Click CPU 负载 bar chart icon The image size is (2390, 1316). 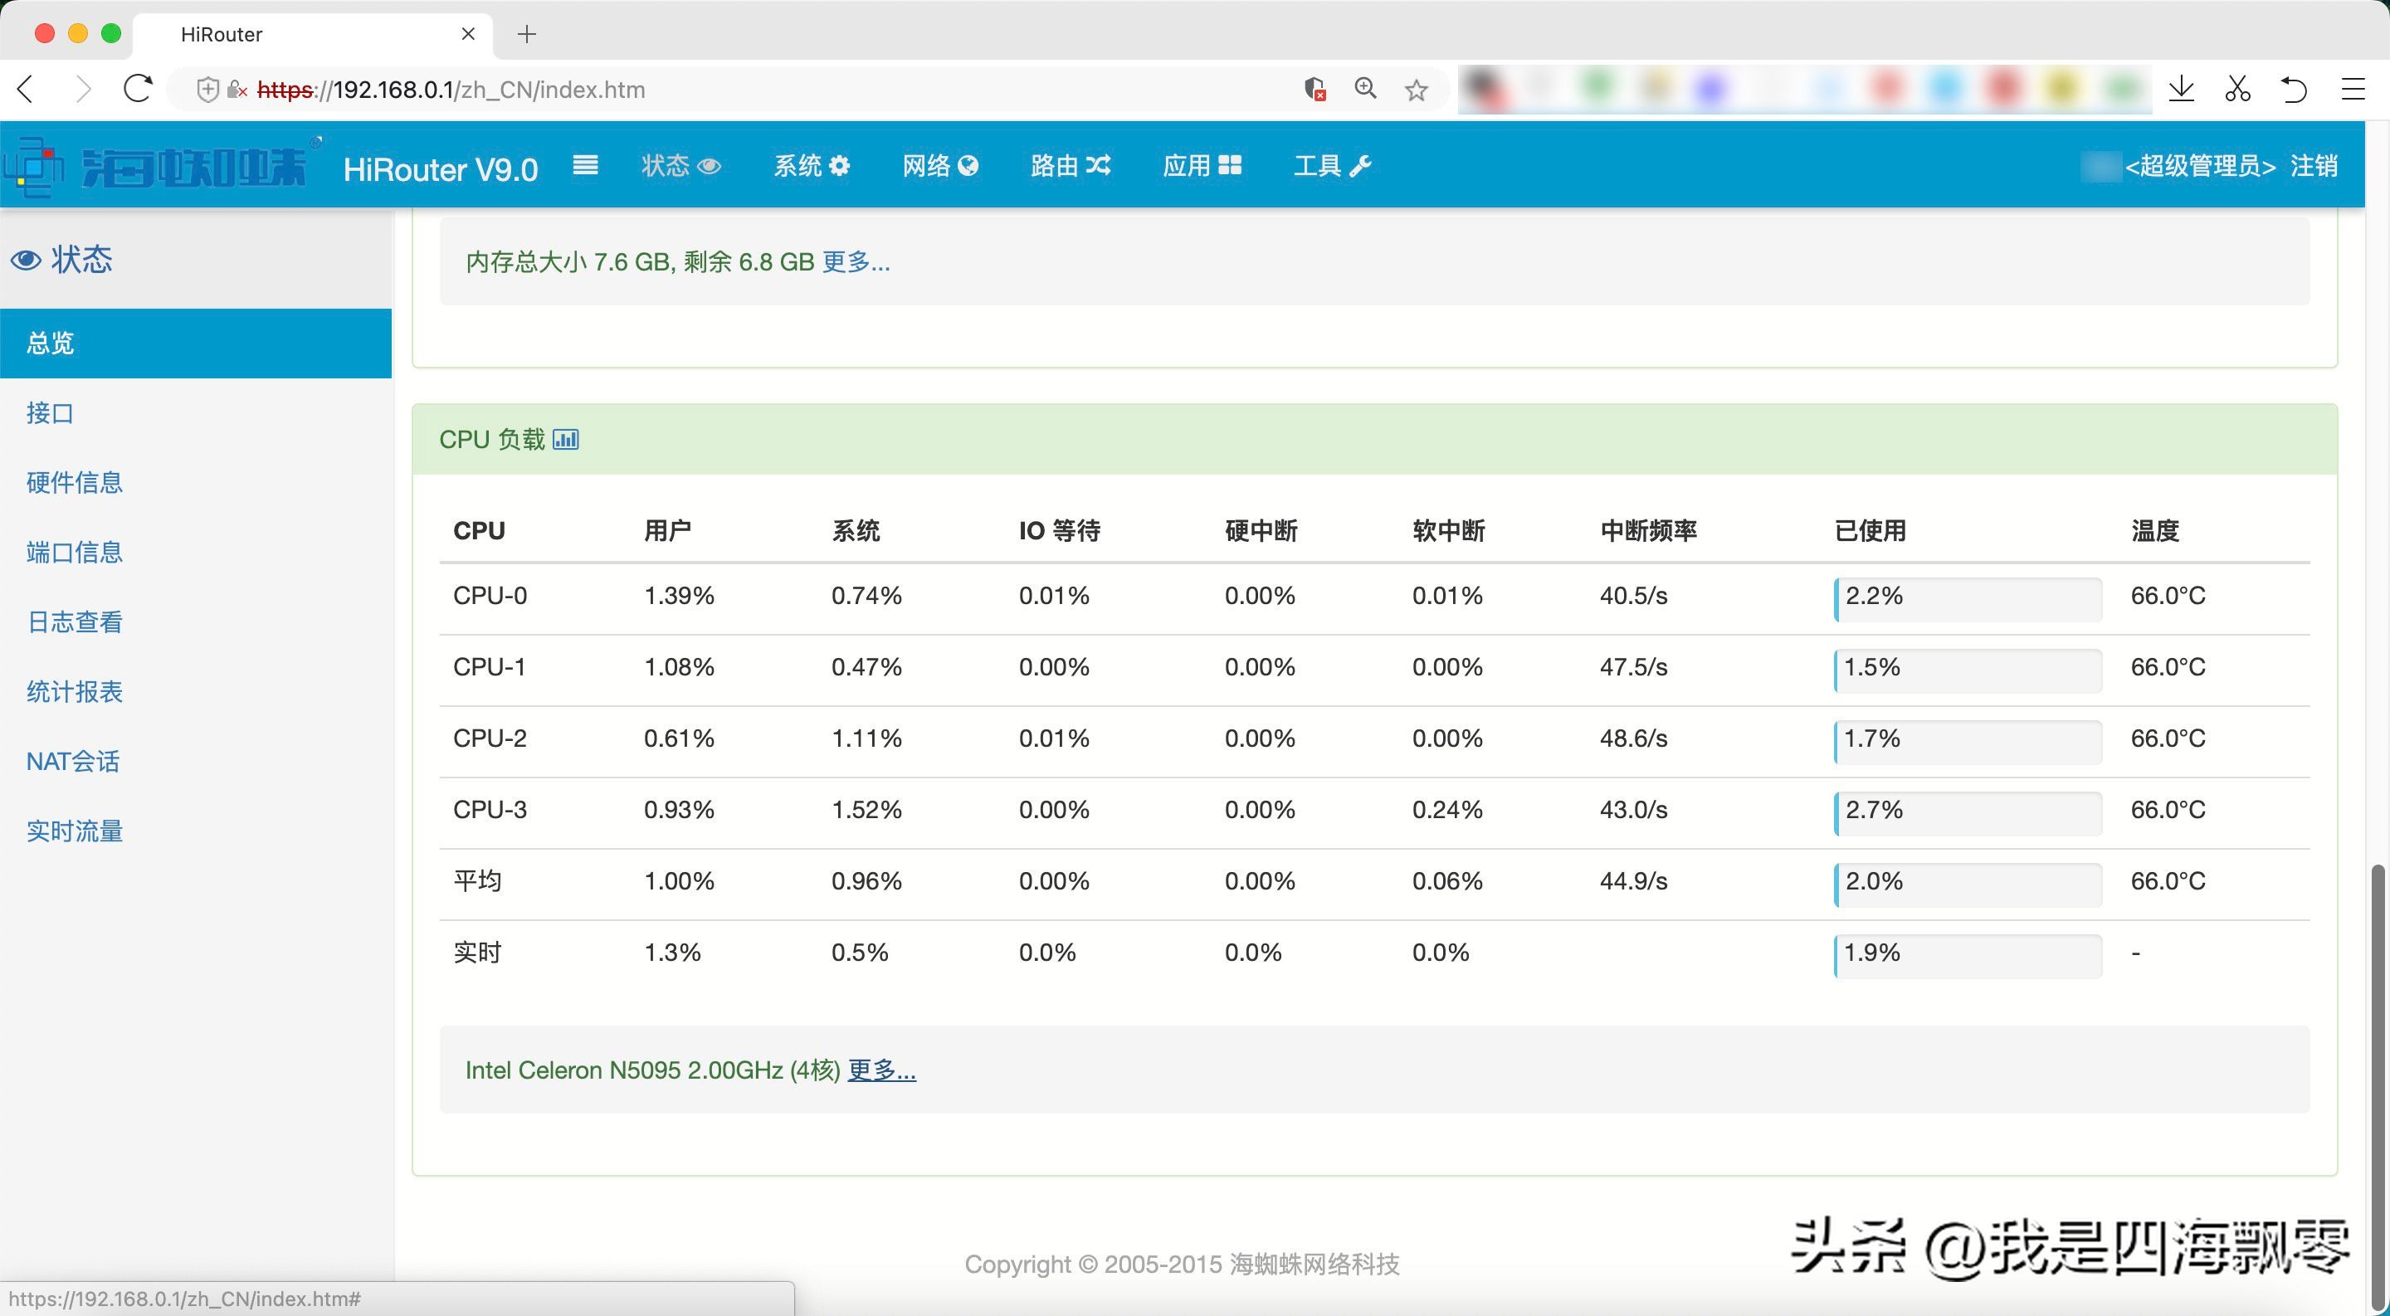point(565,439)
